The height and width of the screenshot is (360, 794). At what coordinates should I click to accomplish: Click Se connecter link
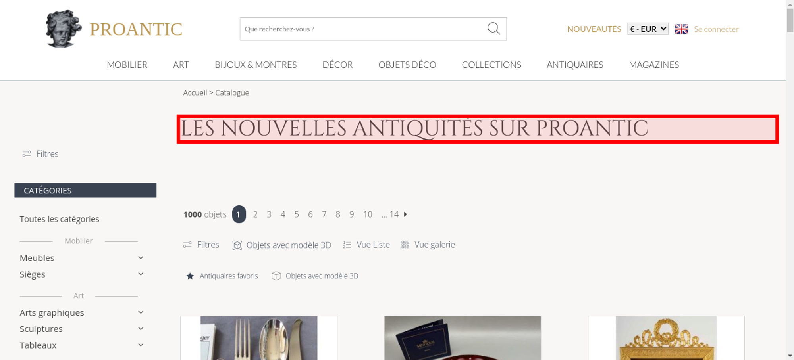point(716,29)
